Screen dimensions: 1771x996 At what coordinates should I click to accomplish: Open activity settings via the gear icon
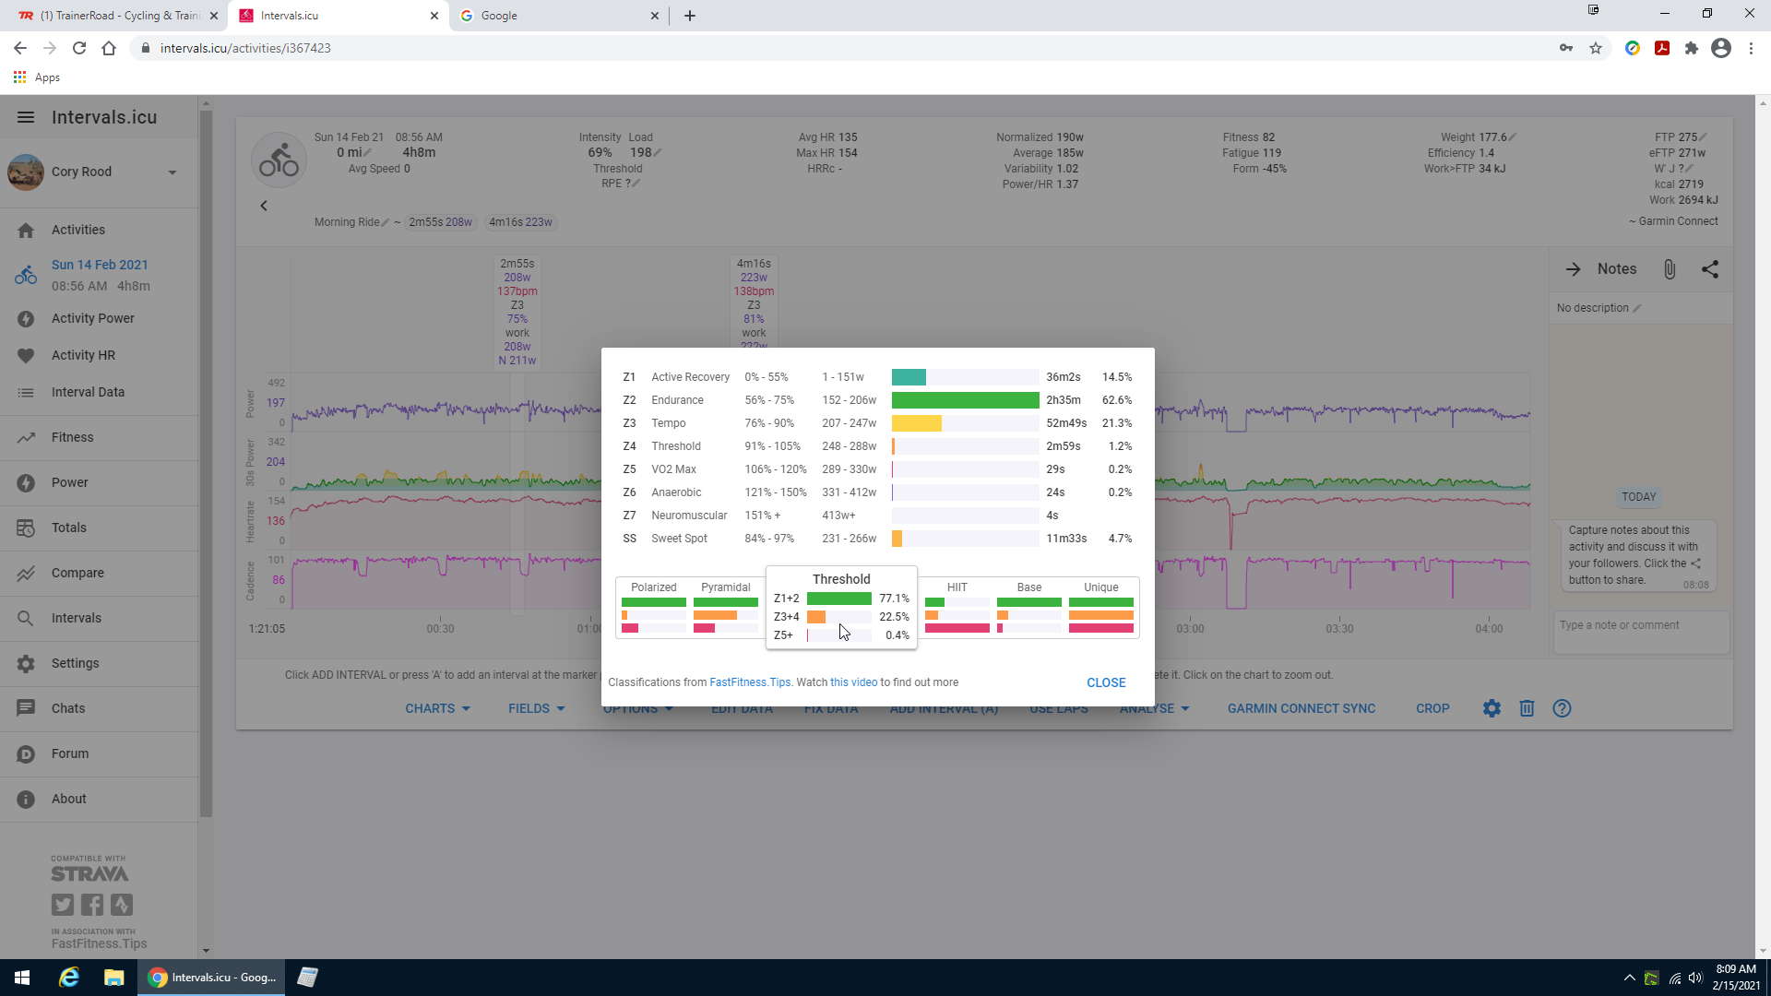click(x=1492, y=708)
